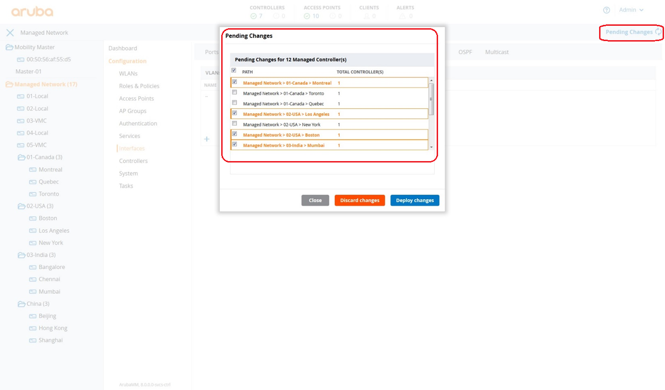Click the scrollbar down arrow in list

431,147
